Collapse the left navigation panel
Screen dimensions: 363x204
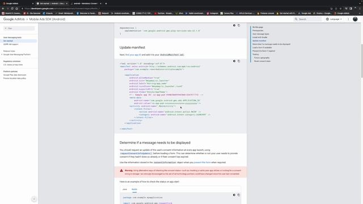(34, 199)
